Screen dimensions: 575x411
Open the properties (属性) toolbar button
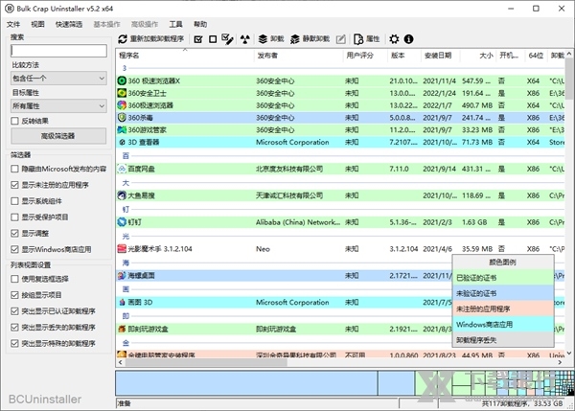point(367,39)
